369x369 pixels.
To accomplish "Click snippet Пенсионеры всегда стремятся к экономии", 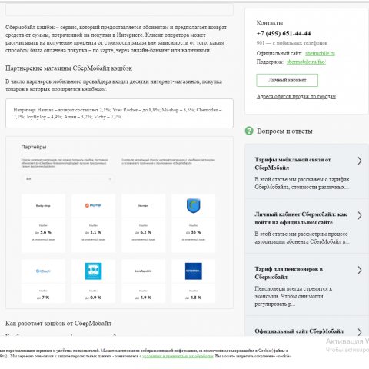I will 294,296.
